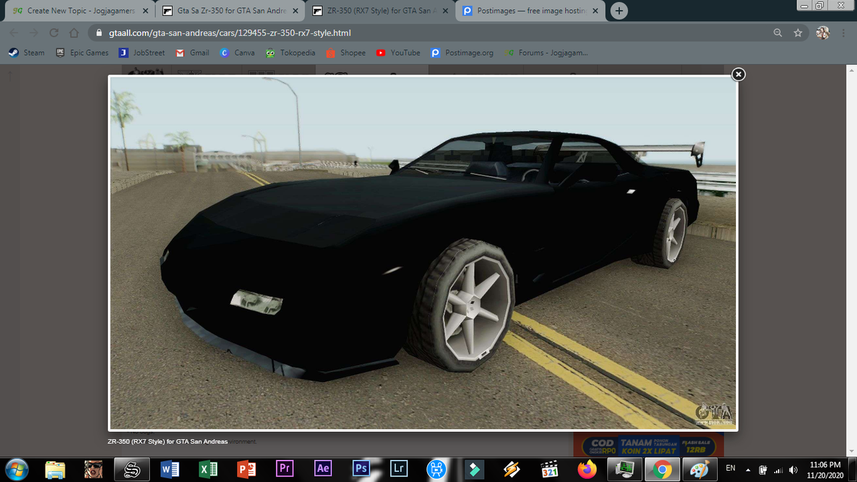This screenshot has width=857, height=482.
Task: Open the YouTube bookmark
Action: 398,53
